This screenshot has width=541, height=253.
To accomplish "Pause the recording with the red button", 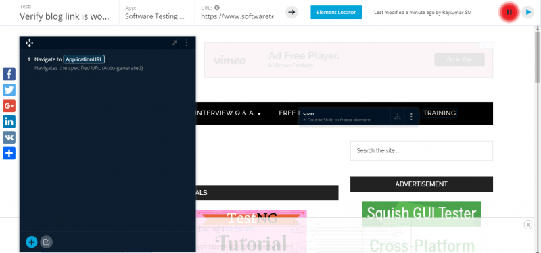I will click(509, 12).
